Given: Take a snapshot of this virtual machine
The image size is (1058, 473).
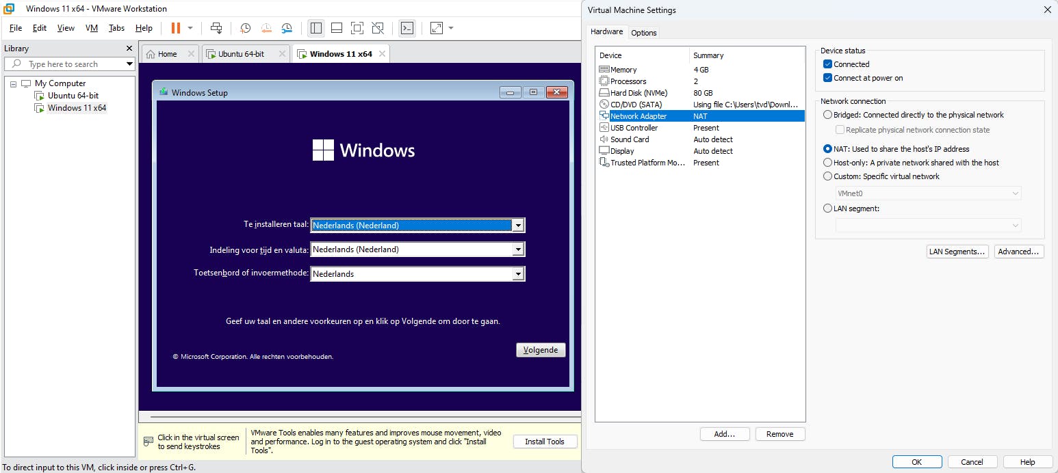Looking at the screenshot, I should [245, 28].
